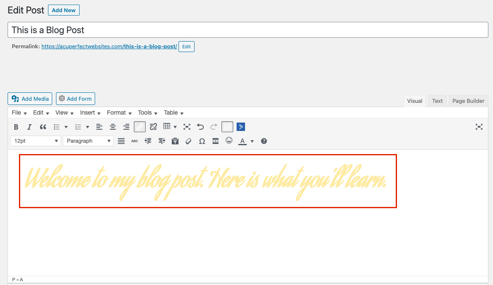Toggle the strikethrough formatting
Image resolution: width=493 pixels, height=285 pixels.
(134, 141)
